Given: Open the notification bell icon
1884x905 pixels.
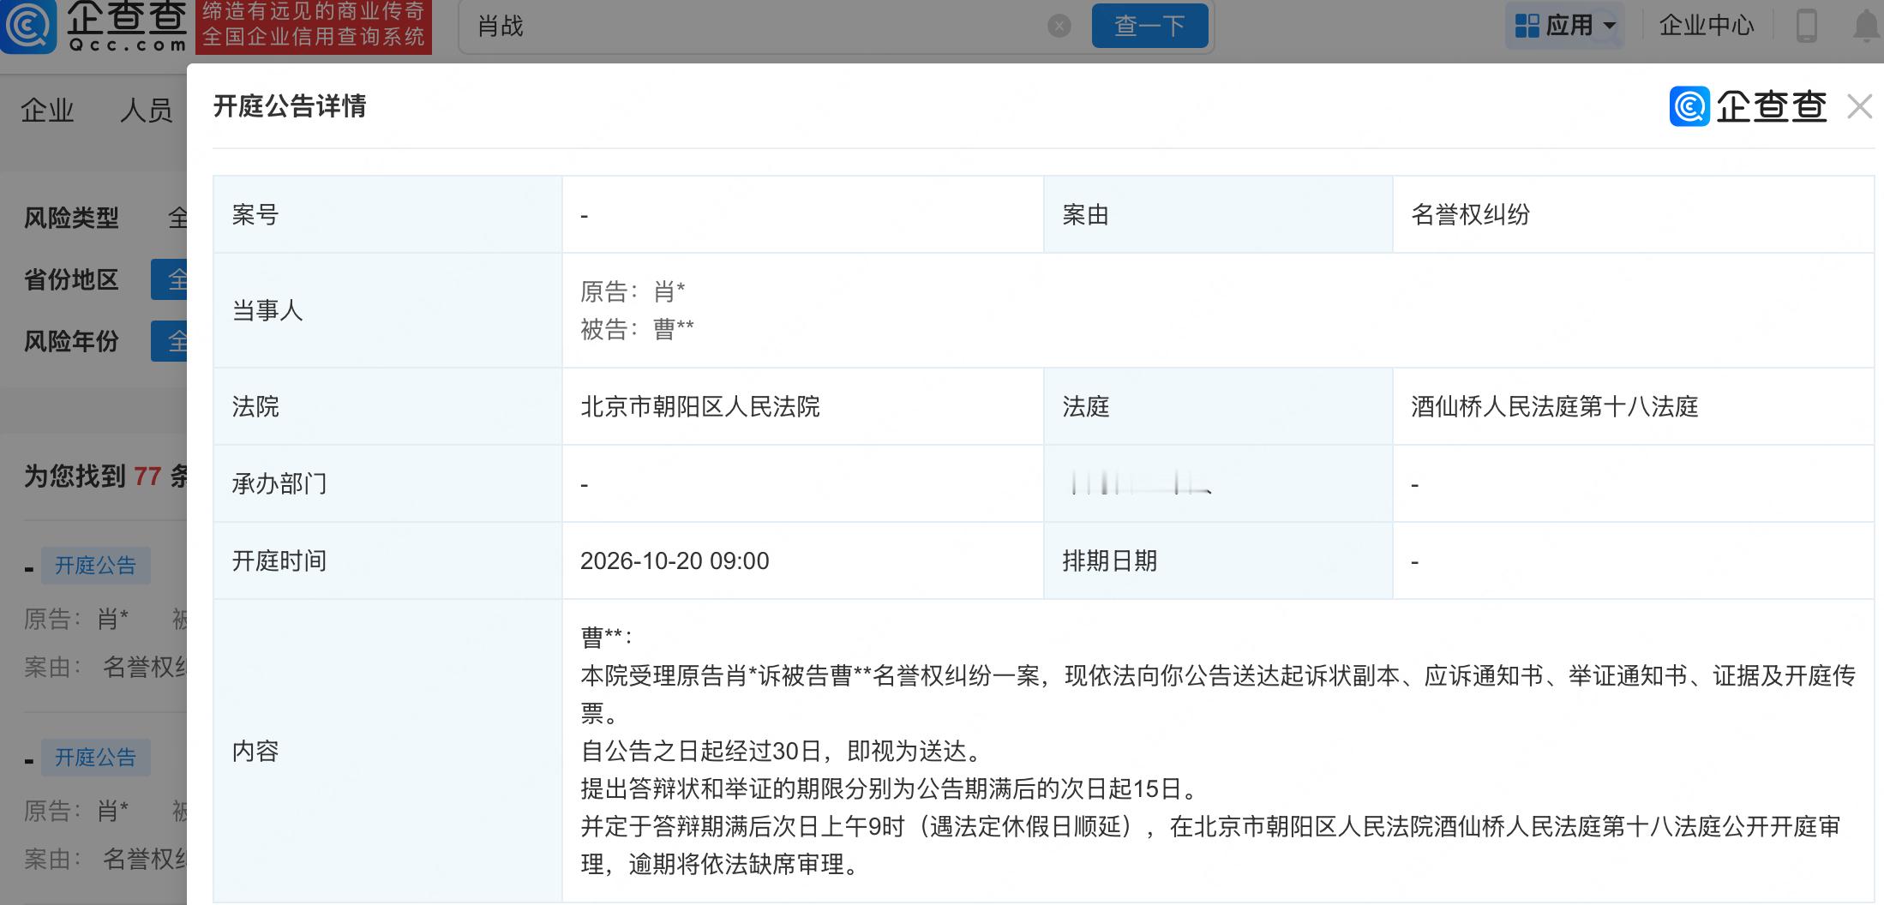Looking at the screenshot, I should click(1867, 26).
